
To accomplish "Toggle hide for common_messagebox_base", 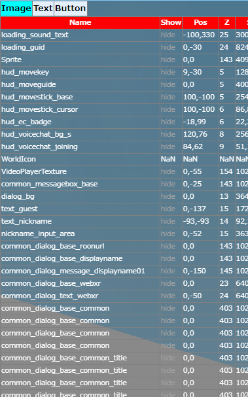I will tap(168, 184).
